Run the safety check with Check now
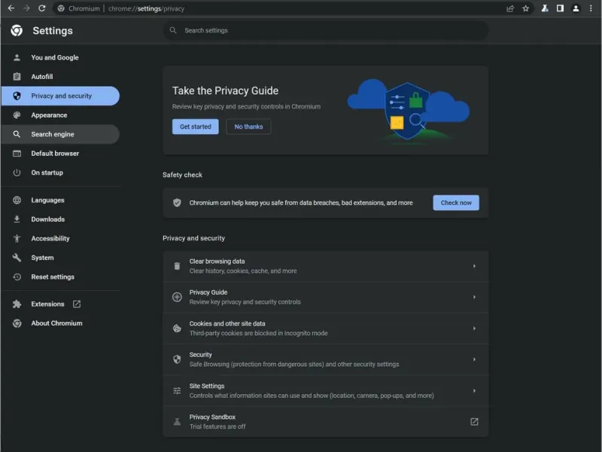Image resolution: width=602 pixels, height=452 pixels. (x=456, y=203)
